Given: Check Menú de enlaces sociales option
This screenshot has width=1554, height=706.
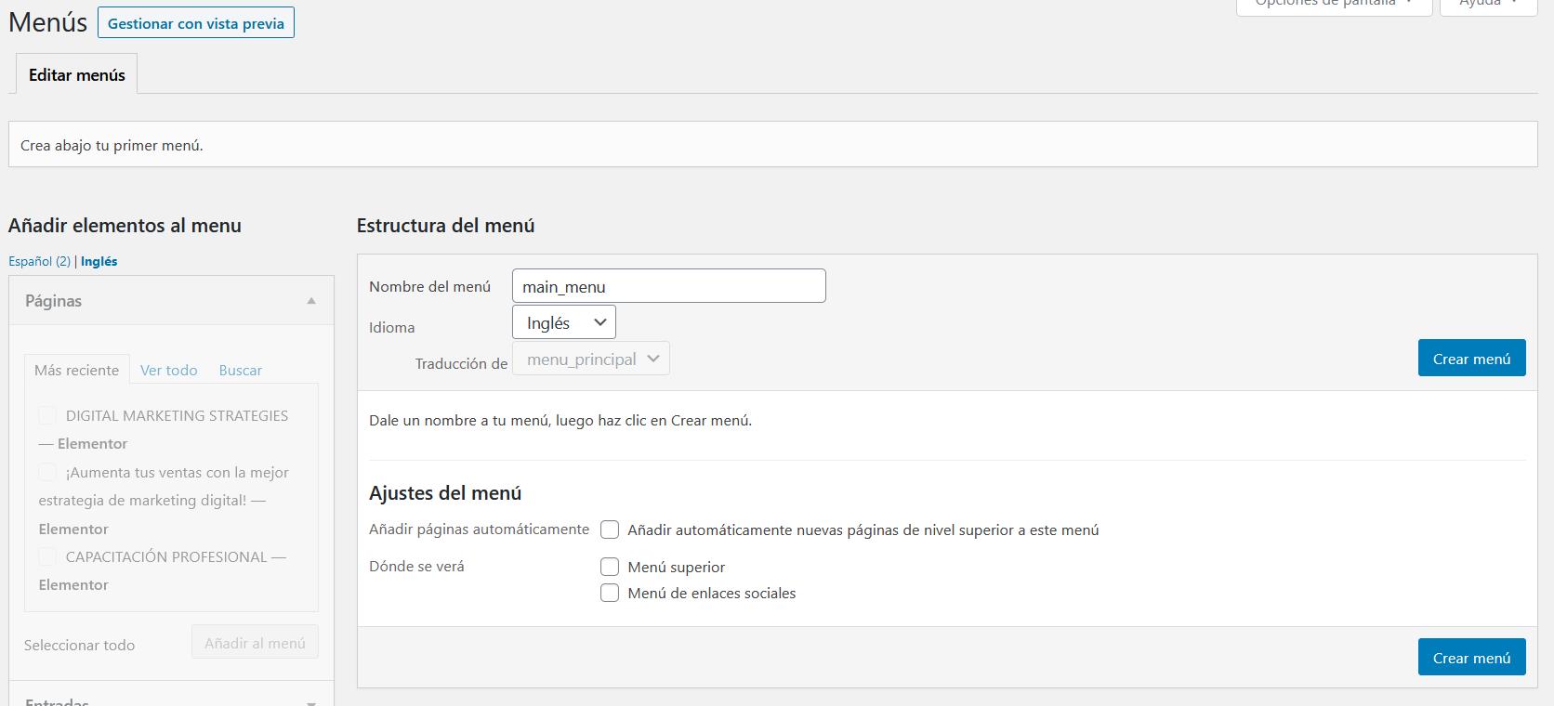Looking at the screenshot, I should point(610,593).
